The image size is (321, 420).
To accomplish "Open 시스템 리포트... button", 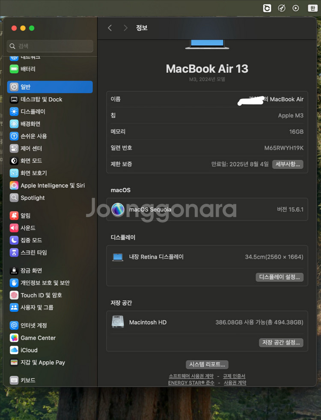I will (x=207, y=364).
